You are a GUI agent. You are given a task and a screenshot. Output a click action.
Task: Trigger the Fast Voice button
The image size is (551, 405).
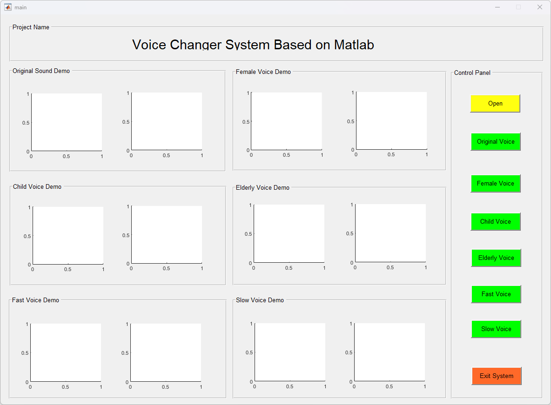tap(496, 294)
